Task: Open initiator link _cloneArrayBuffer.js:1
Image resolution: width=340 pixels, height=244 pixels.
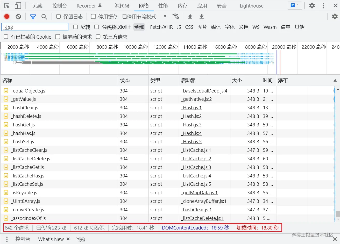Action: (204, 201)
